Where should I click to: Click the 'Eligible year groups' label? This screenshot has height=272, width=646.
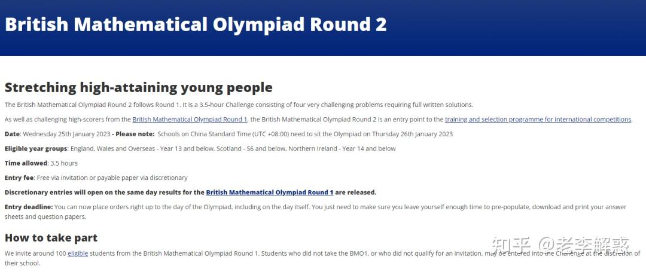click(36, 149)
